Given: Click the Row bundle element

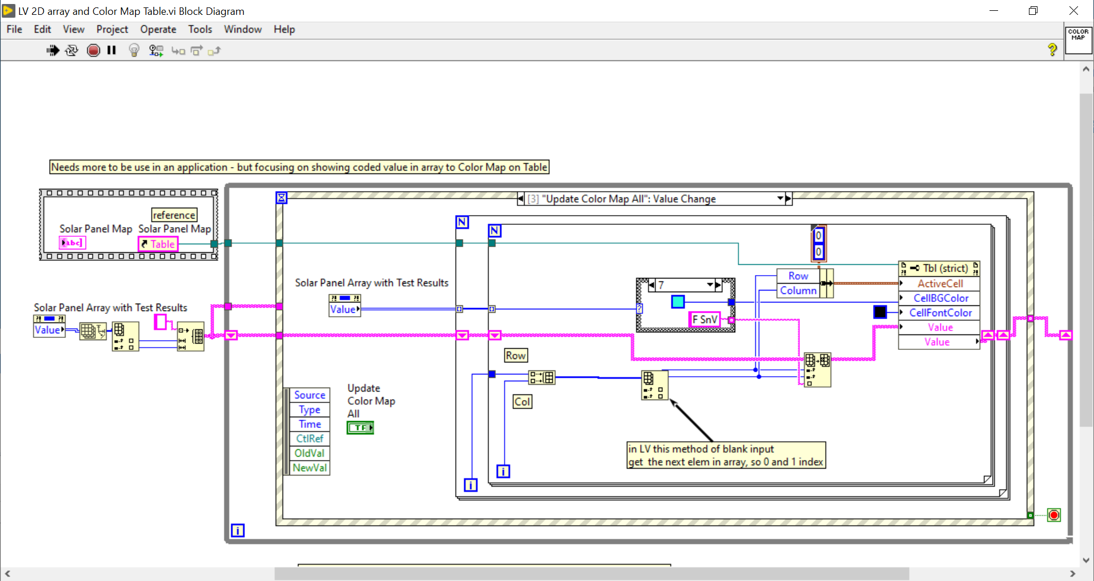Looking at the screenshot, I should [798, 276].
